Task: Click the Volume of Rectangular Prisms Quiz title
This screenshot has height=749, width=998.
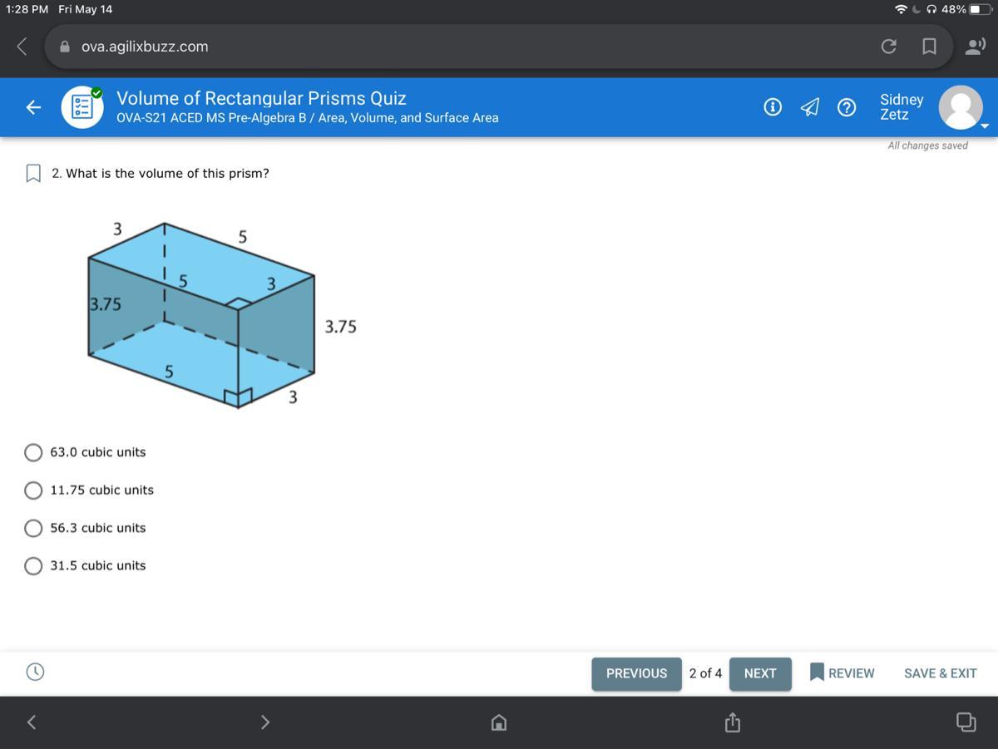Action: [261, 98]
